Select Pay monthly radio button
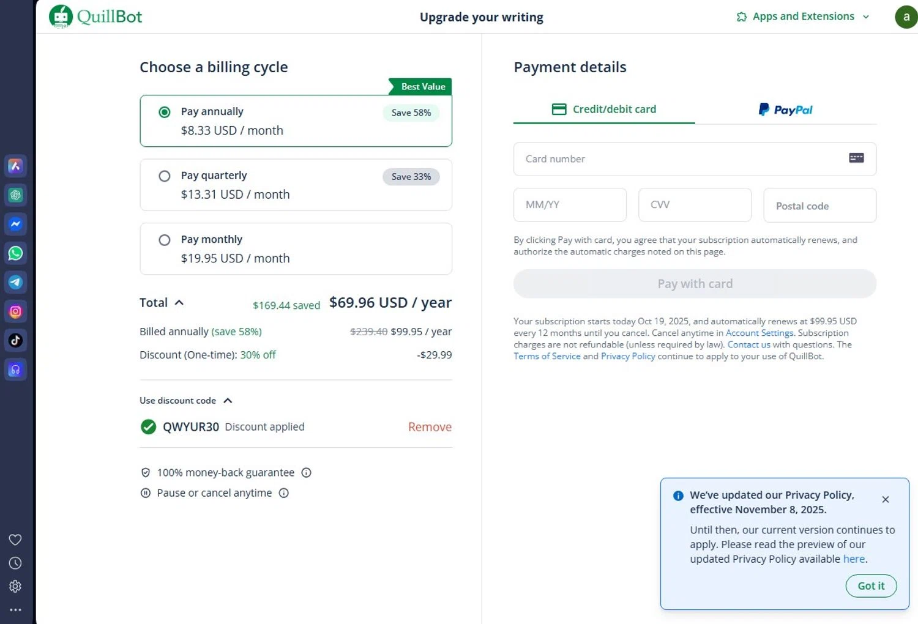The height and width of the screenshot is (624, 918). pyautogui.click(x=165, y=240)
